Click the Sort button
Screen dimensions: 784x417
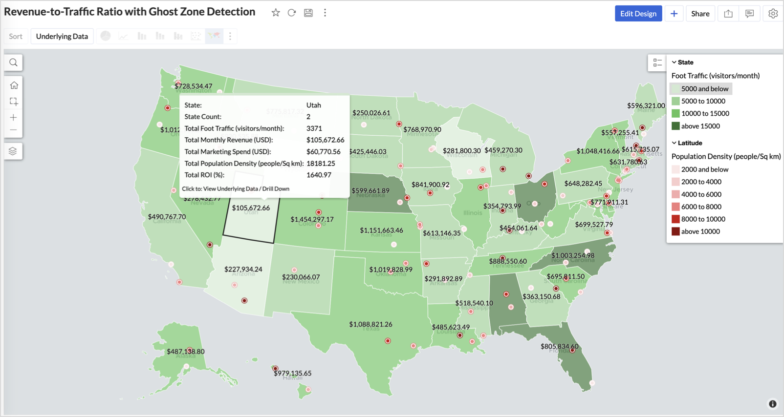point(16,36)
